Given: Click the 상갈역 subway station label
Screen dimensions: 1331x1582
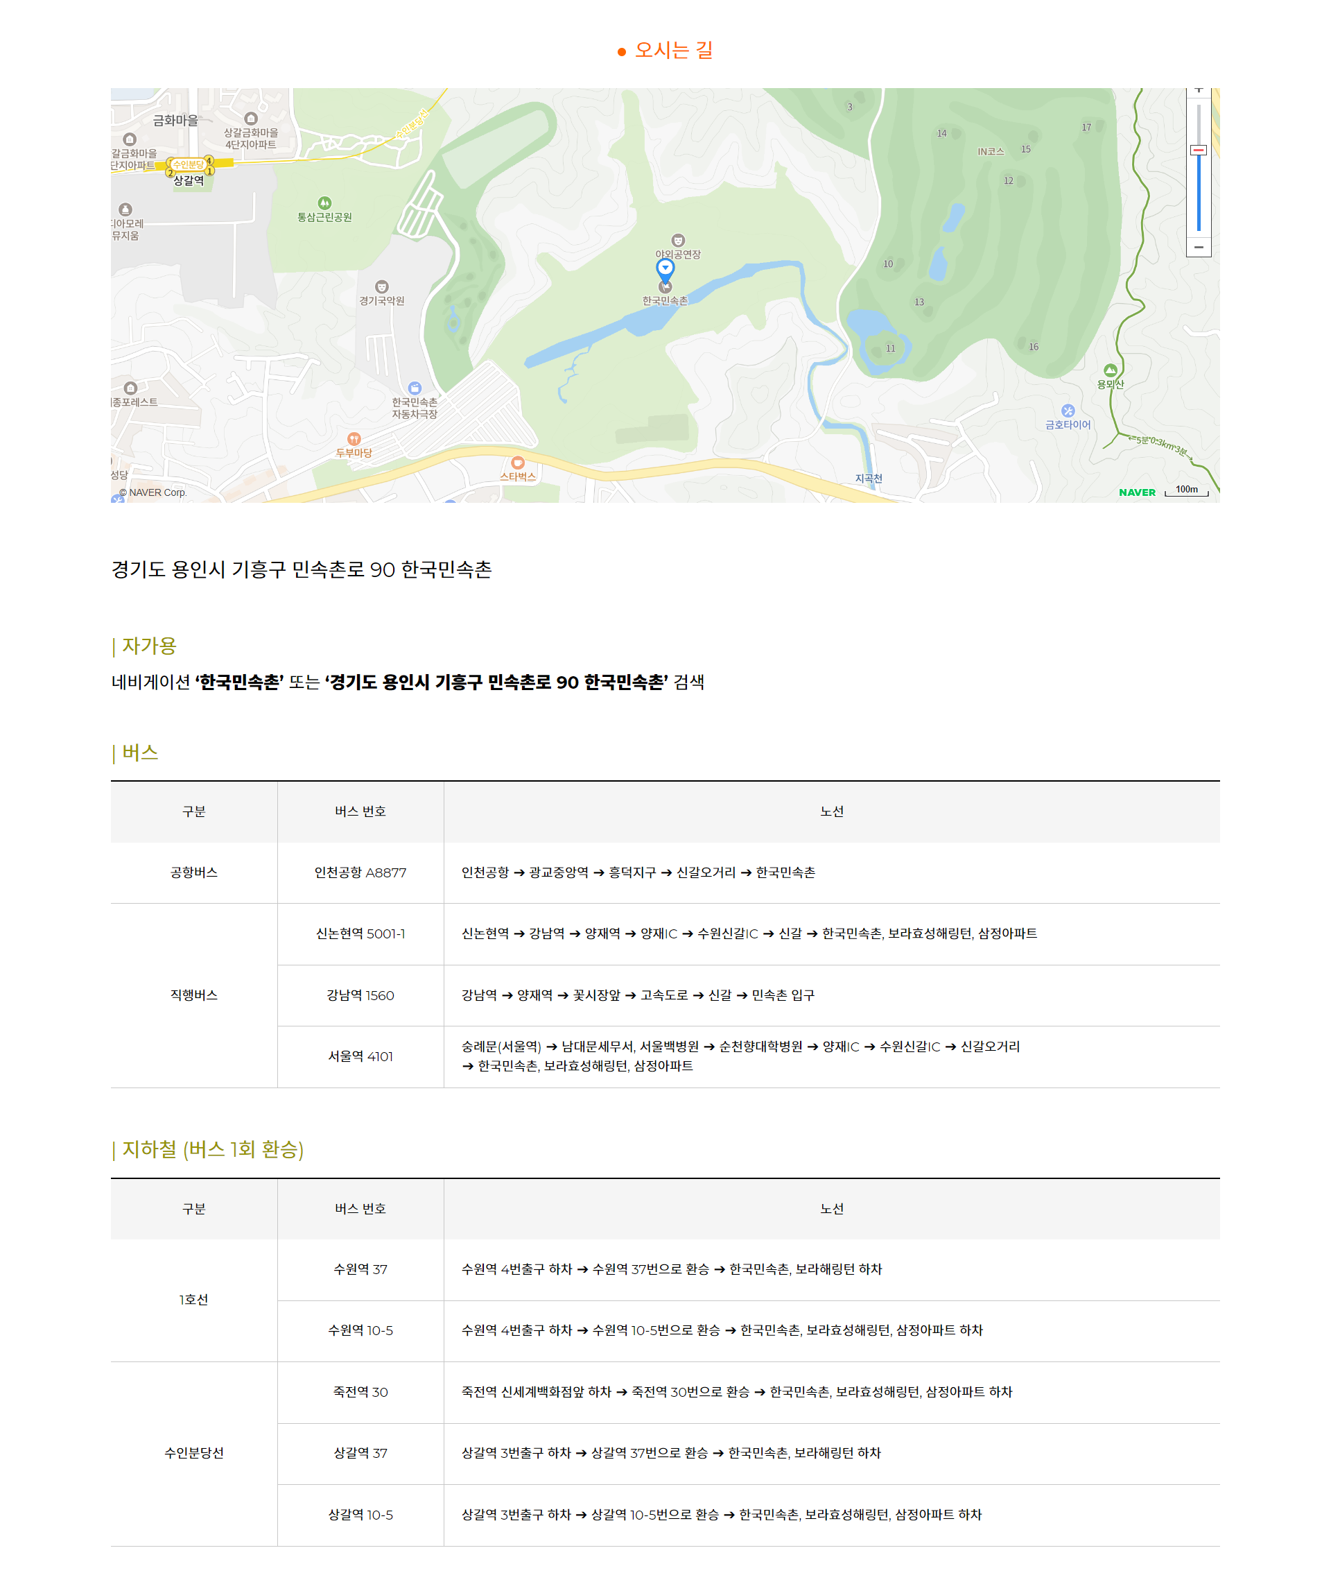Looking at the screenshot, I should click(x=189, y=181).
